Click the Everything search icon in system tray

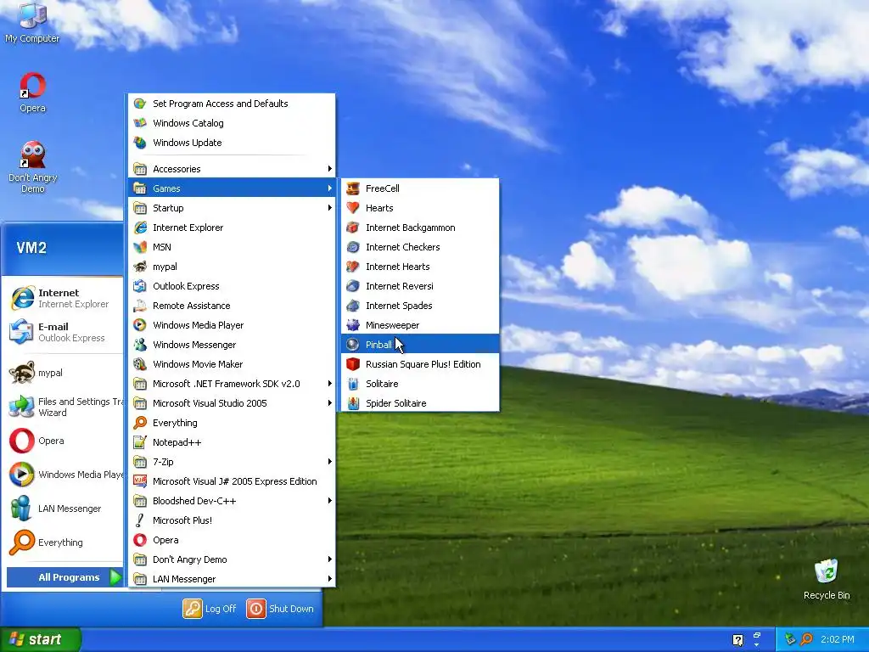click(807, 639)
